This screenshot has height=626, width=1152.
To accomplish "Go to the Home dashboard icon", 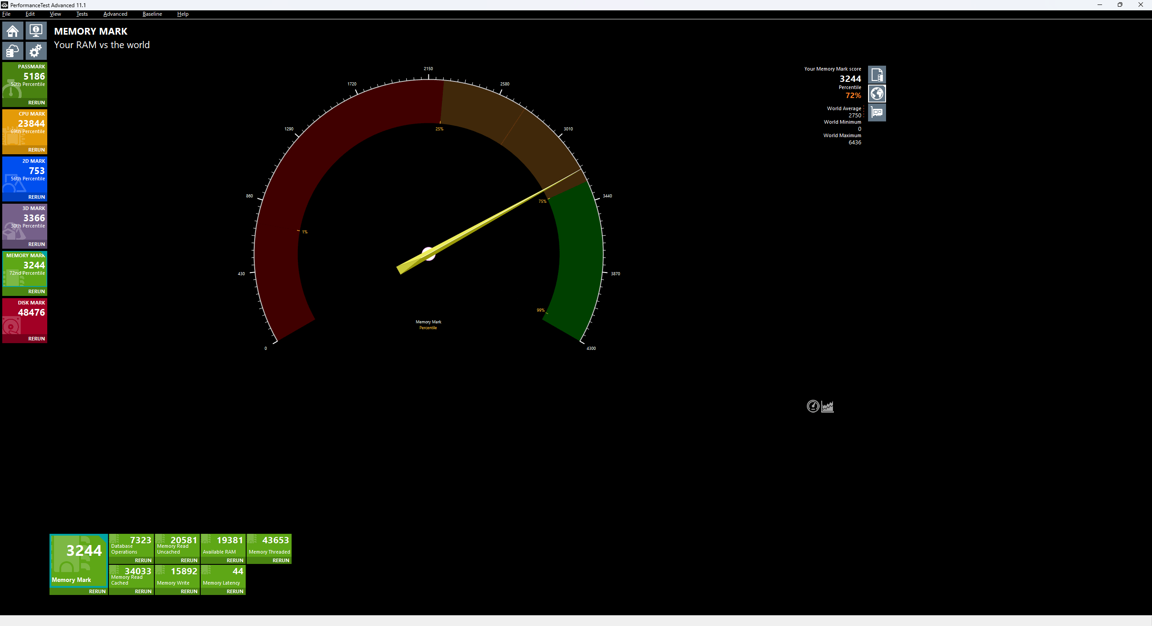I will [x=13, y=31].
